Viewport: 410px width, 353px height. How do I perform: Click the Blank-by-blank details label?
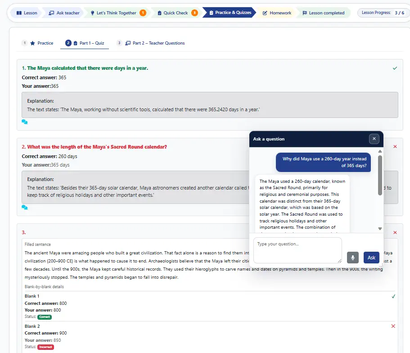(44, 286)
